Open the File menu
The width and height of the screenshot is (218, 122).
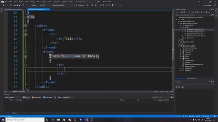point(6,2)
